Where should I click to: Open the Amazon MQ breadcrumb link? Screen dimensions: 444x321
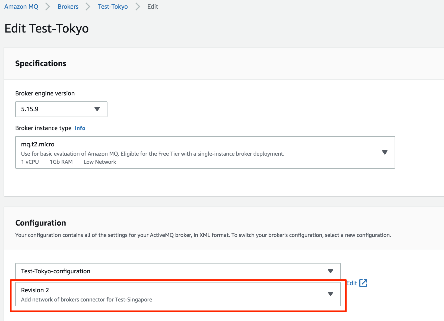[21, 7]
